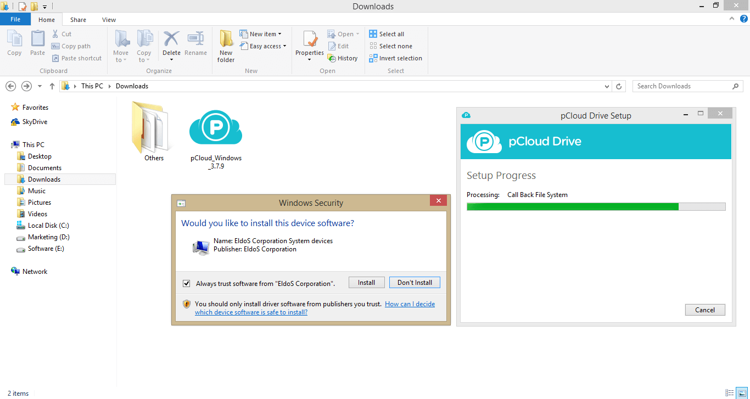
Task: Switch to large thumbnails view in status bar
Action: [x=741, y=393]
